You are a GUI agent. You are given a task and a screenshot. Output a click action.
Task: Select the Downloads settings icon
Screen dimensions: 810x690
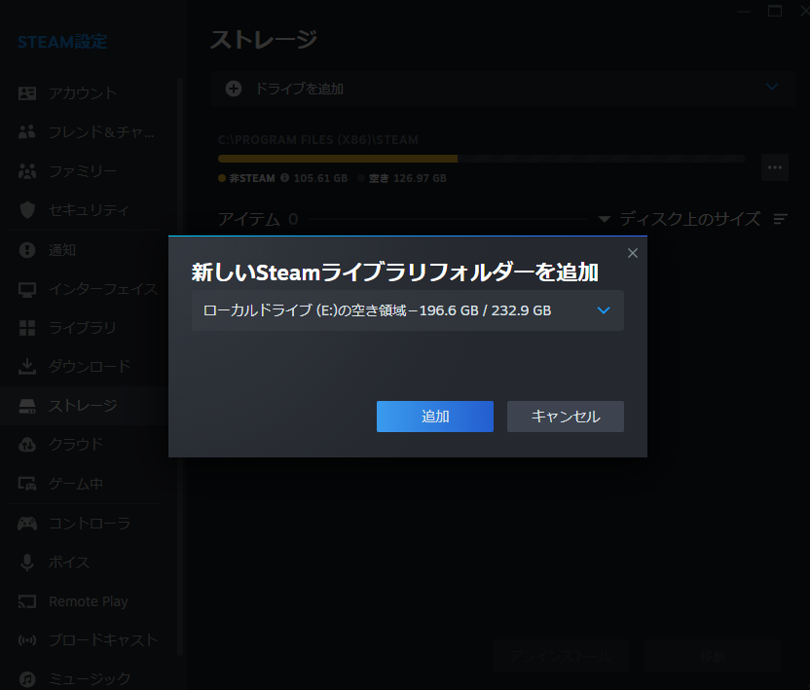click(27, 367)
